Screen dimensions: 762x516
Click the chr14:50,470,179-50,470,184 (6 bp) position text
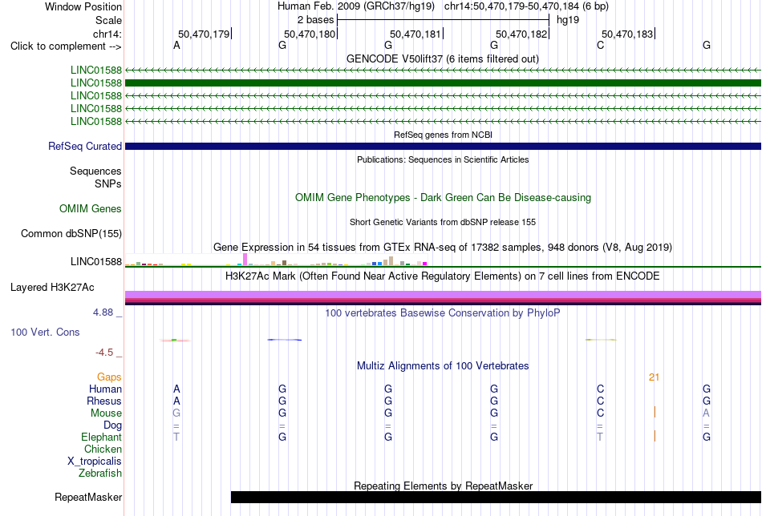click(x=526, y=6)
